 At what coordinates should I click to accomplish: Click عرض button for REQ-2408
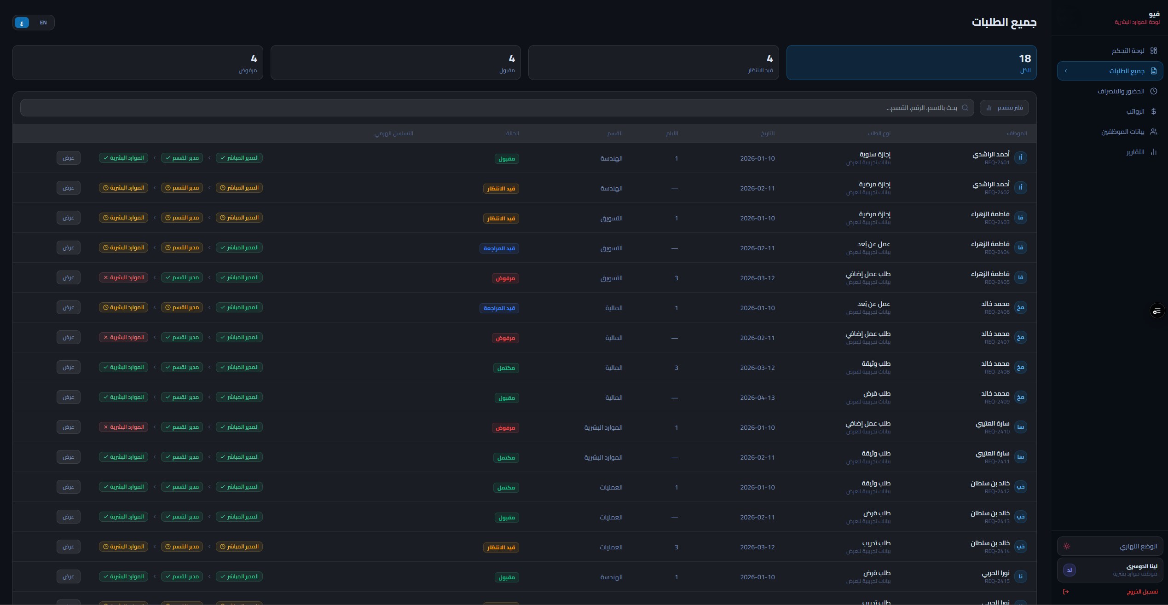tap(69, 367)
